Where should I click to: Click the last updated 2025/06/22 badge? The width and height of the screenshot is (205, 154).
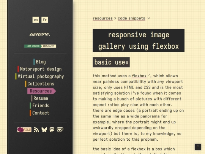[40, 46]
